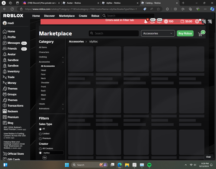
Task: Switch to the Avatar - Roblox tab
Action: (81, 3)
